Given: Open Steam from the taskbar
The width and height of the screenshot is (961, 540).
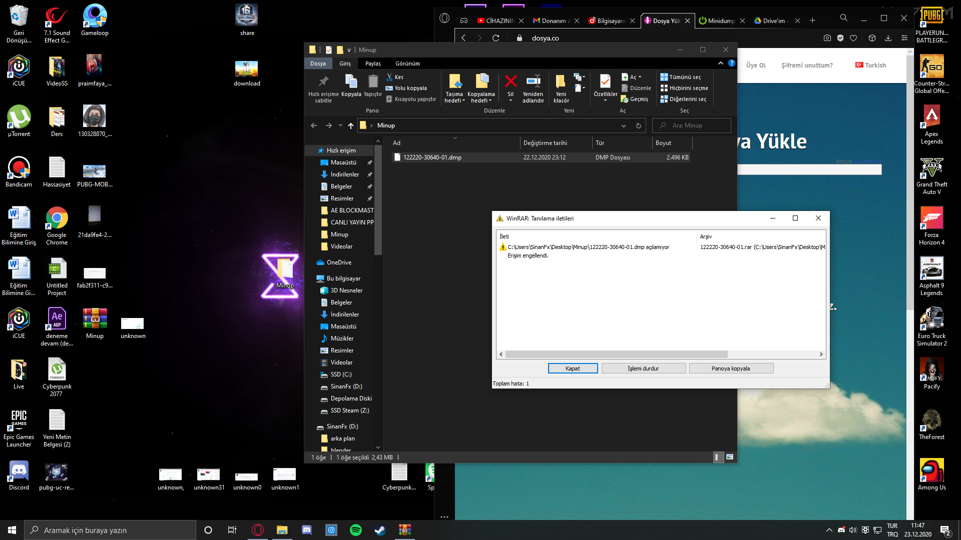Looking at the screenshot, I should 380,530.
